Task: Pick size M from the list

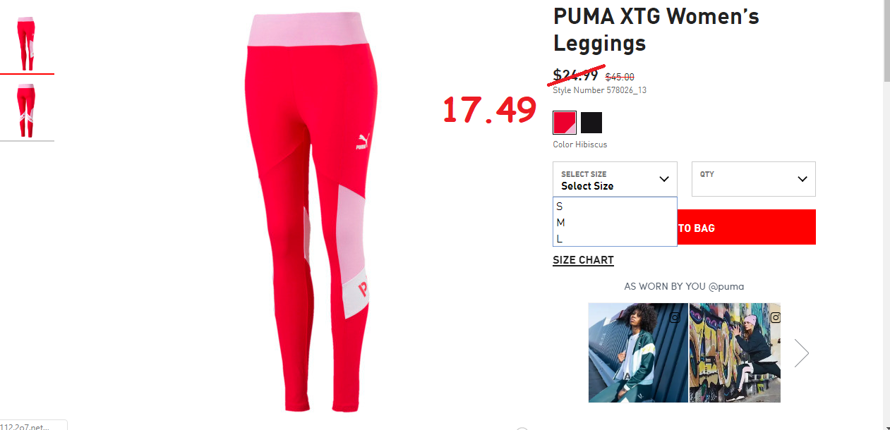Action: 615,223
